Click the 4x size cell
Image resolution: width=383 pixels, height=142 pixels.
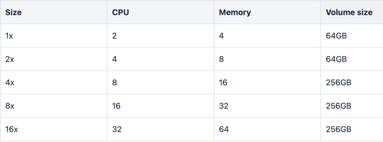(10, 83)
